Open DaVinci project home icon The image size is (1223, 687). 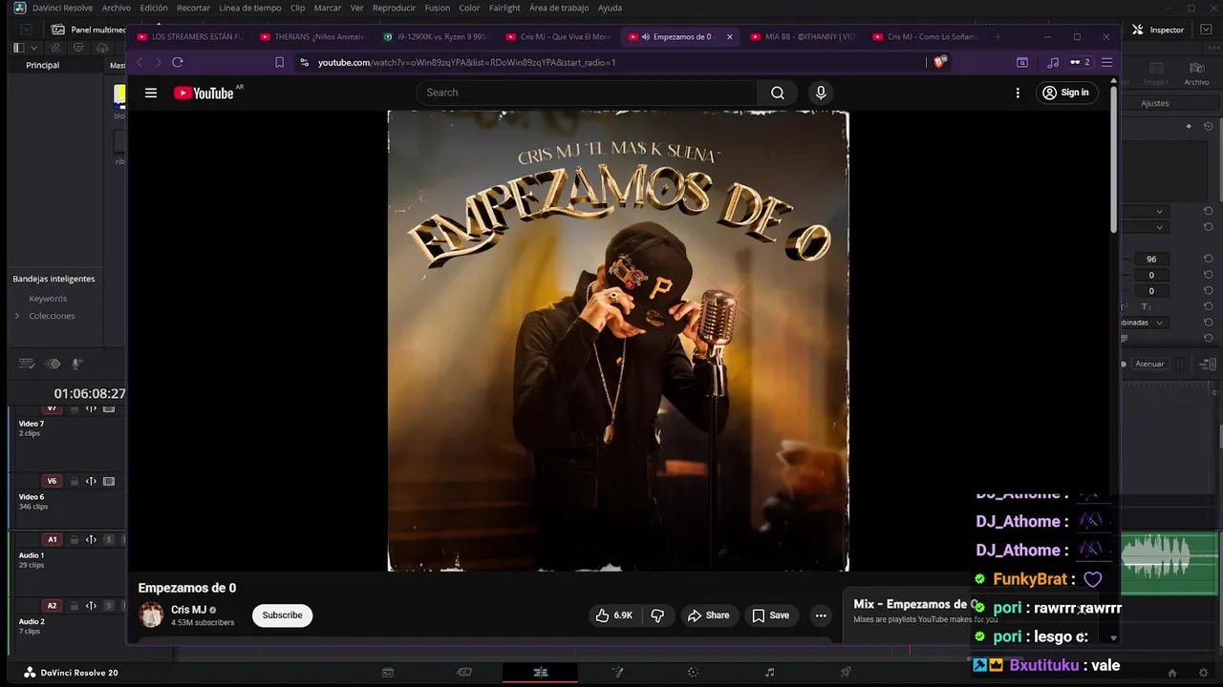tap(1172, 673)
